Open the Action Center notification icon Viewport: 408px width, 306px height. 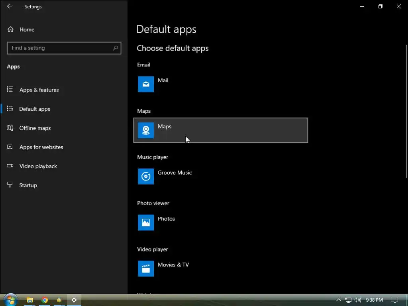[395, 300]
